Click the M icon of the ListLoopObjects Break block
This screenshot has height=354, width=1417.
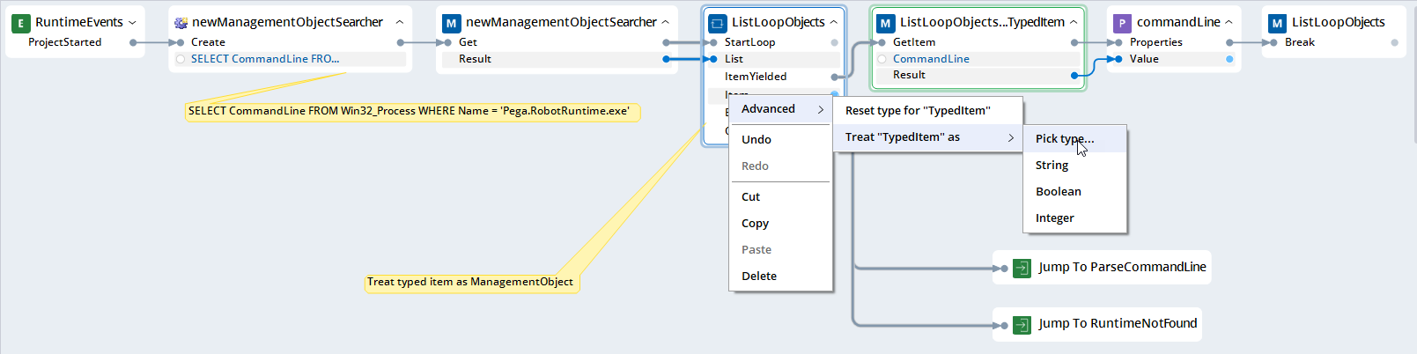(x=1277, y=23)
